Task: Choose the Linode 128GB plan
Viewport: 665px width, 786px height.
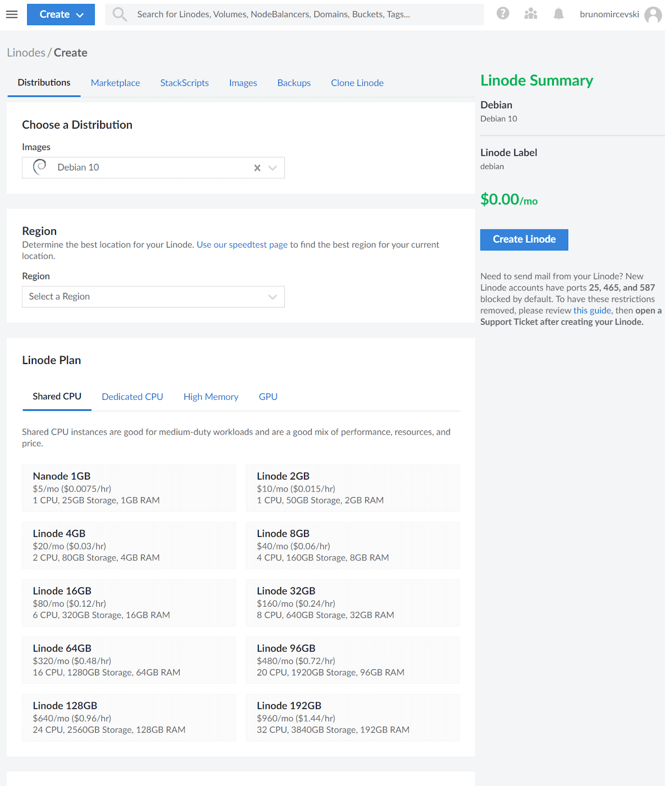Action: 129,718
